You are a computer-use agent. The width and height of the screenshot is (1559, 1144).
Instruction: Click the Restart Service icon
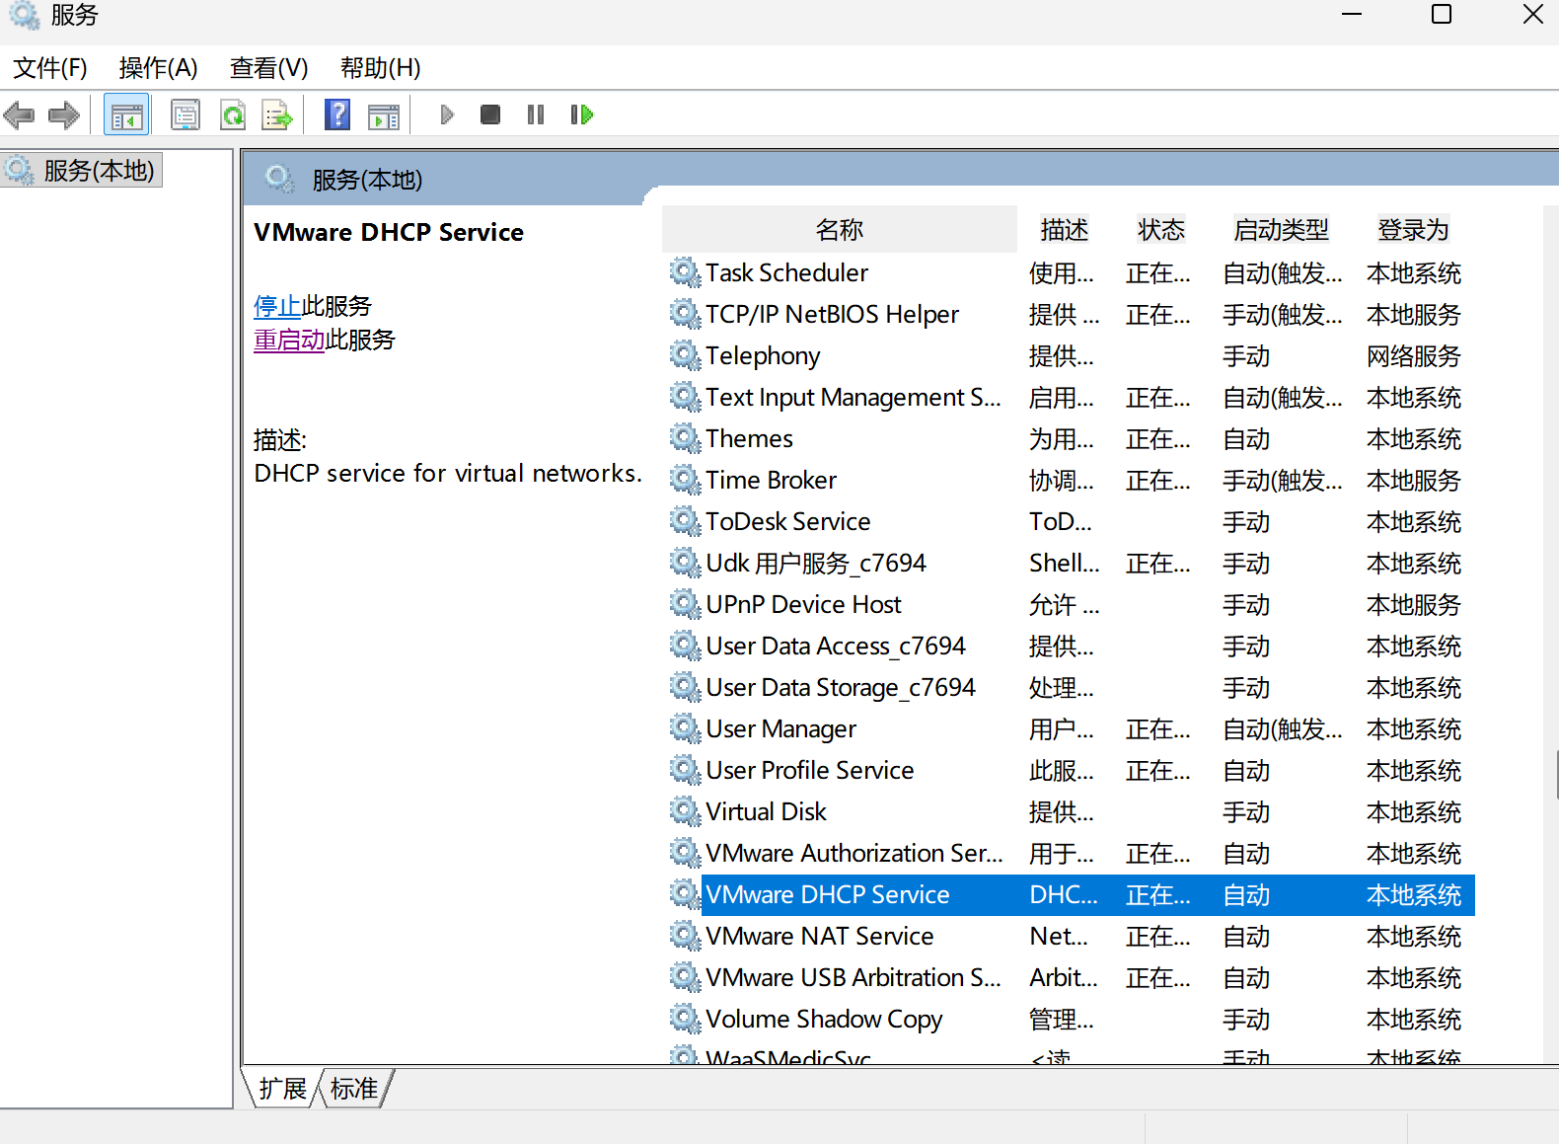[x=582, y=115]
